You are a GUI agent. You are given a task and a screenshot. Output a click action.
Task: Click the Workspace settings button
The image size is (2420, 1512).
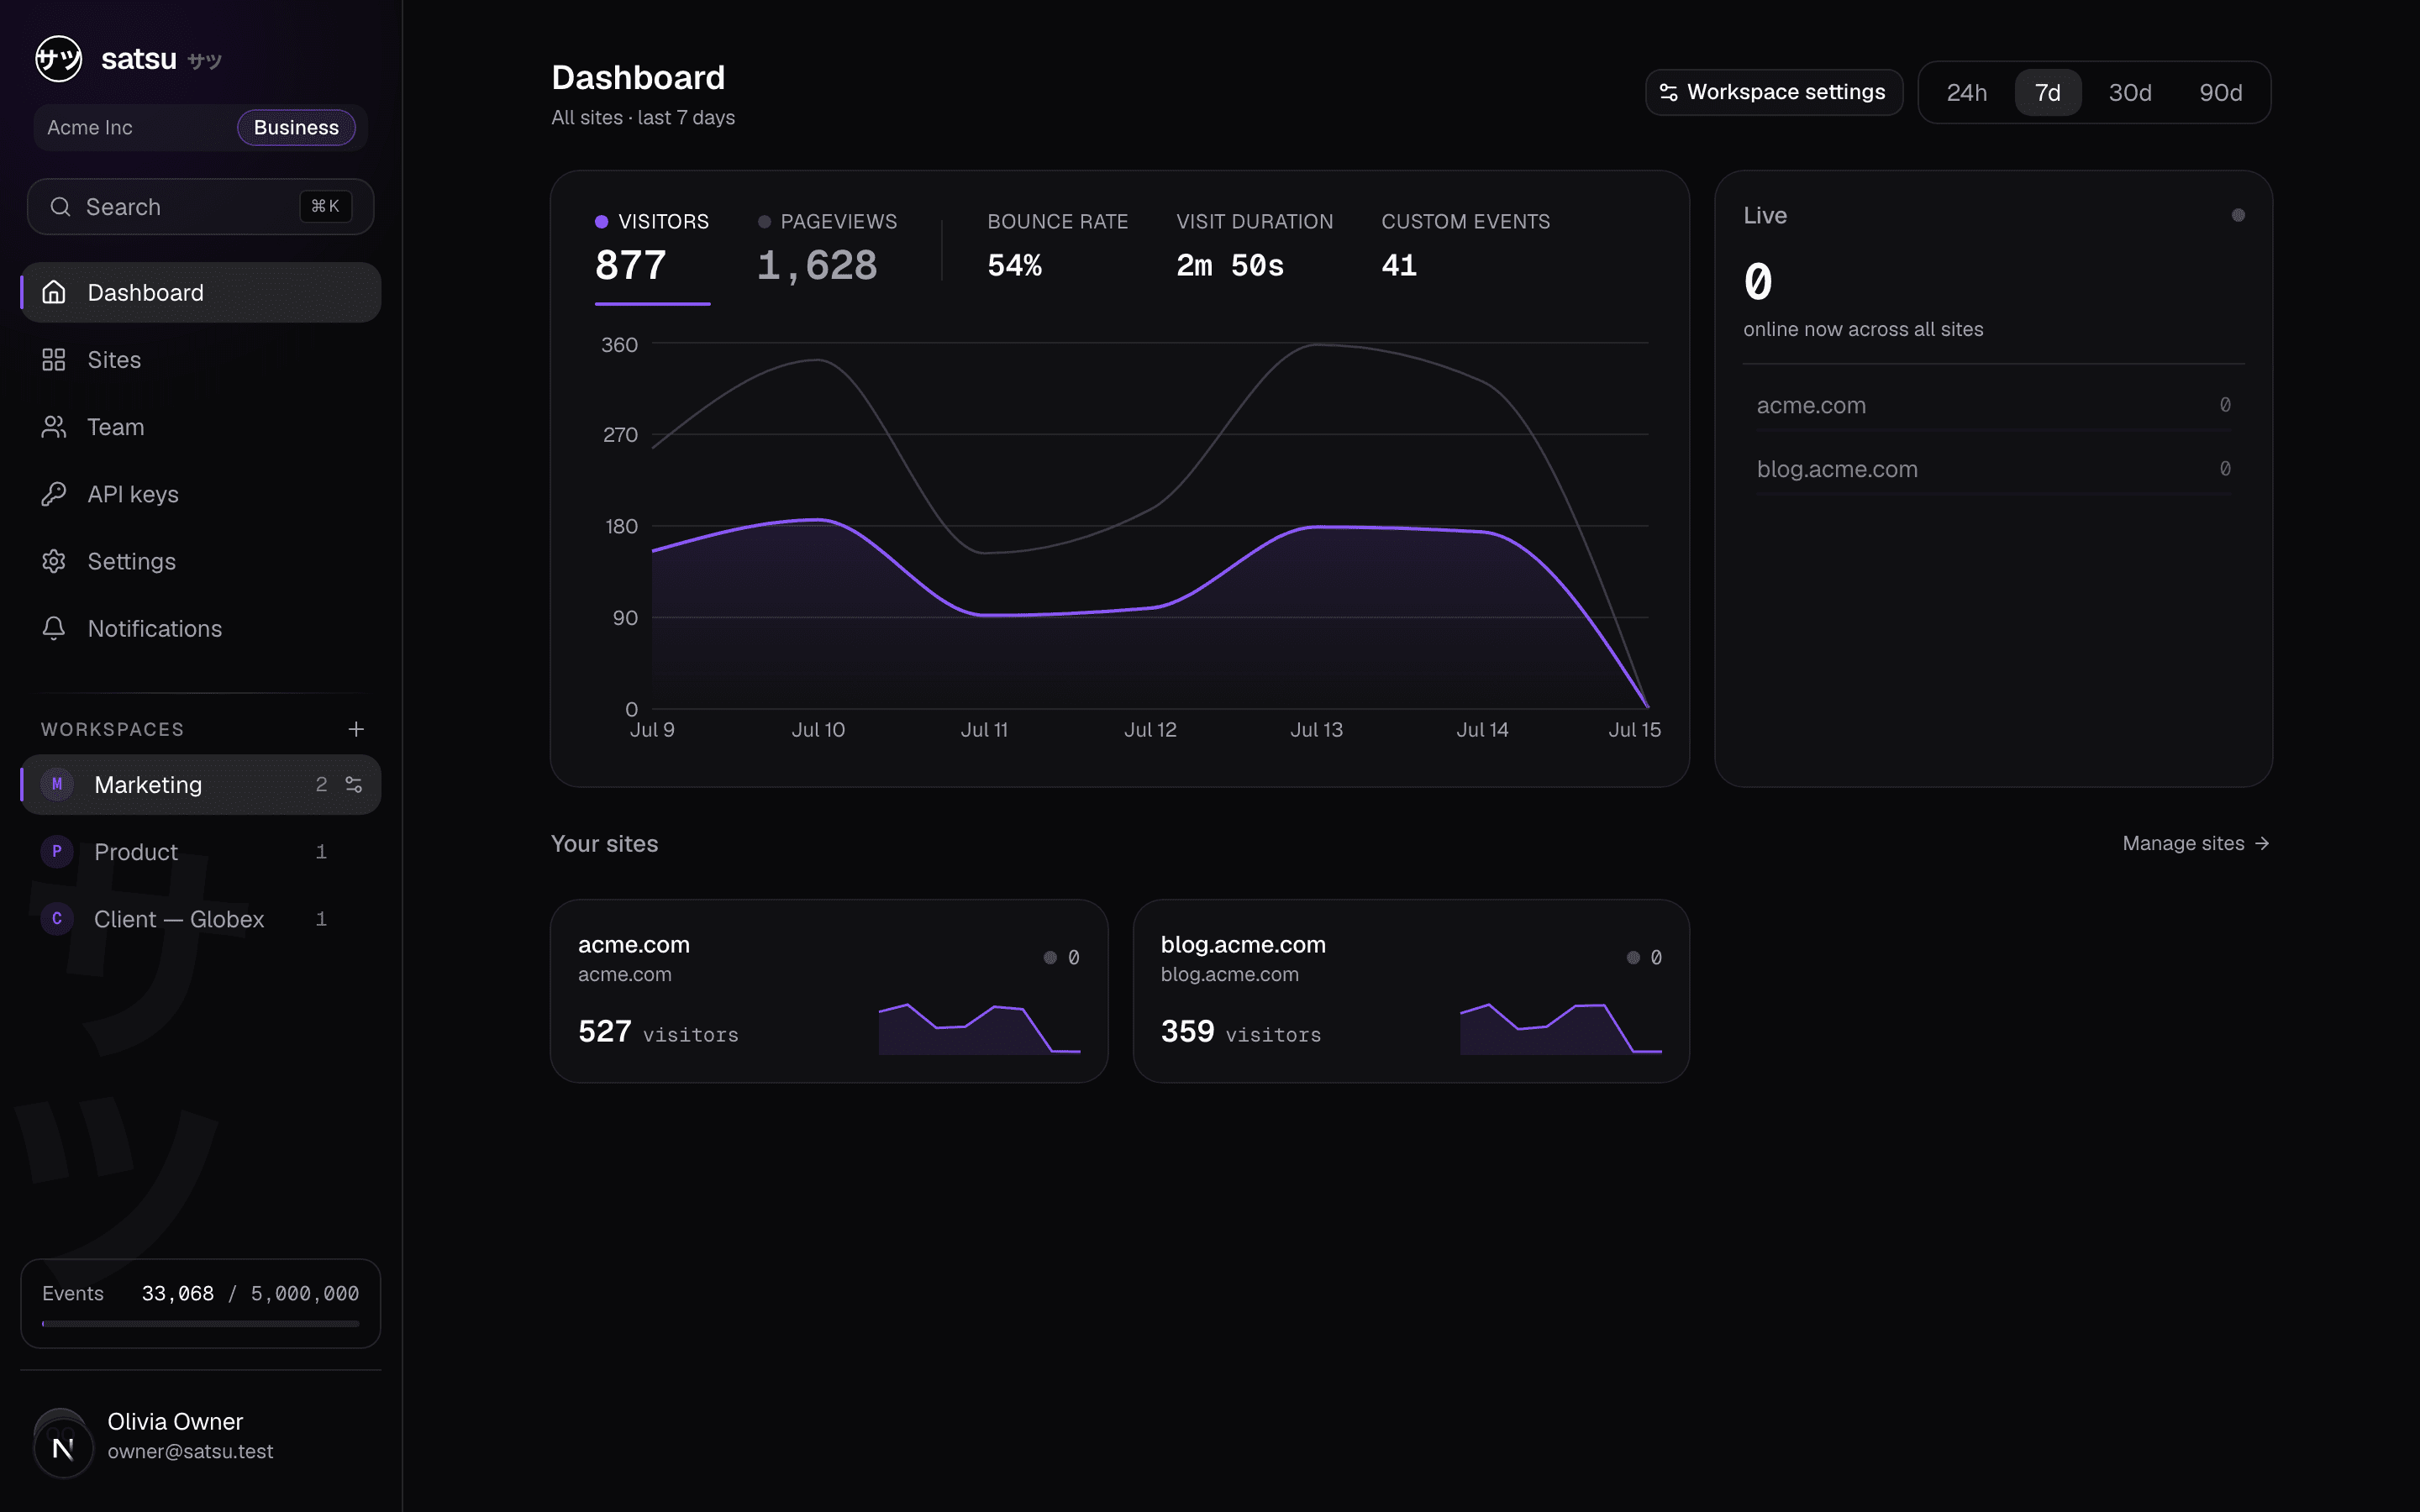(1774, 92)
